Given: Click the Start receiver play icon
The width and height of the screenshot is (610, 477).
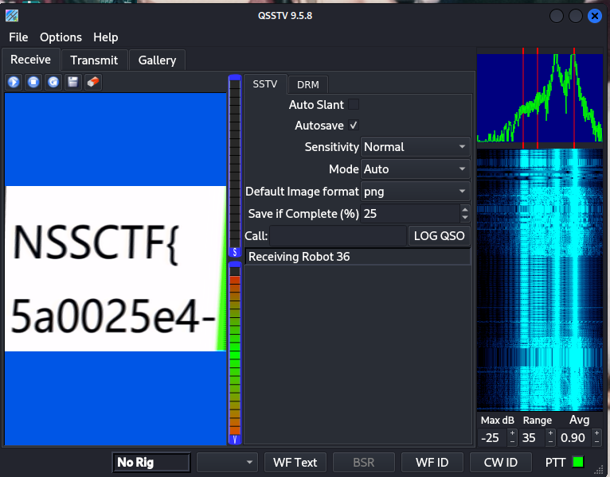Looking at the screenshot, I should [14, 83].
